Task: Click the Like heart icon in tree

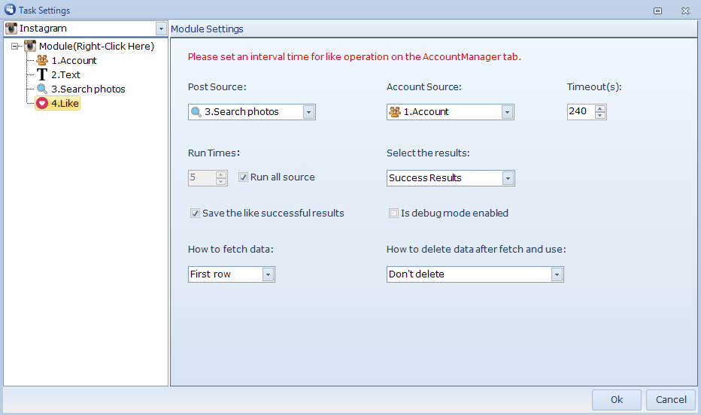Action: pos(42,104)
